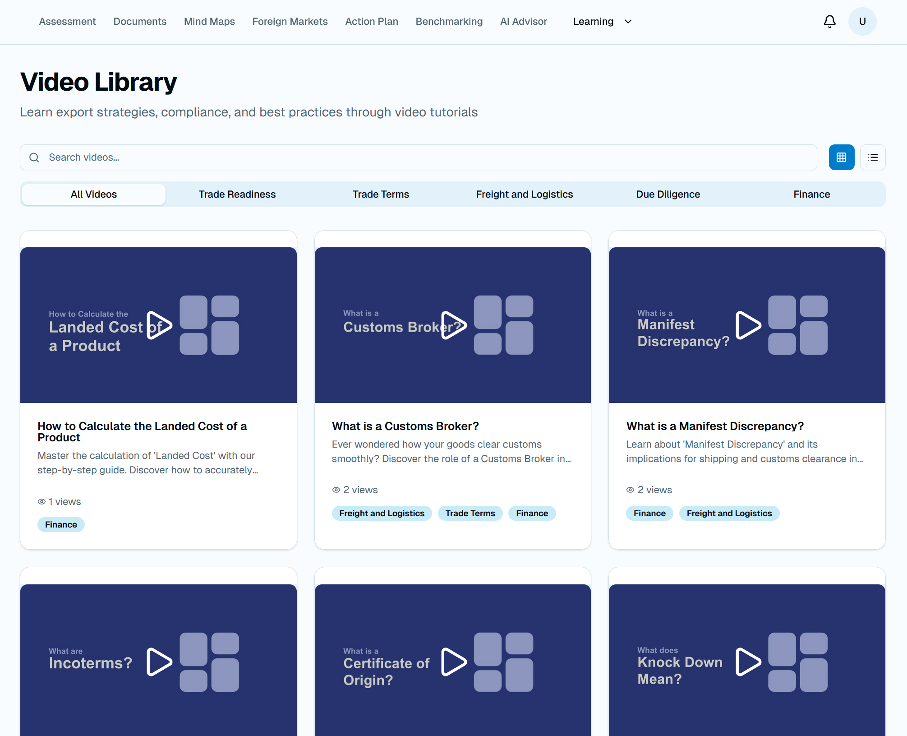Image resolution: width=907 pixels, height=736 pixels.
Task: Click Trade Terms tag on Customs Broker card
Action: click(x=470, y=514)
